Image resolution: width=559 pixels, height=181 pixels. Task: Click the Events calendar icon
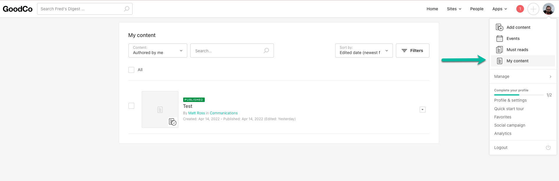pyautogui.click(x=500, y=38)
